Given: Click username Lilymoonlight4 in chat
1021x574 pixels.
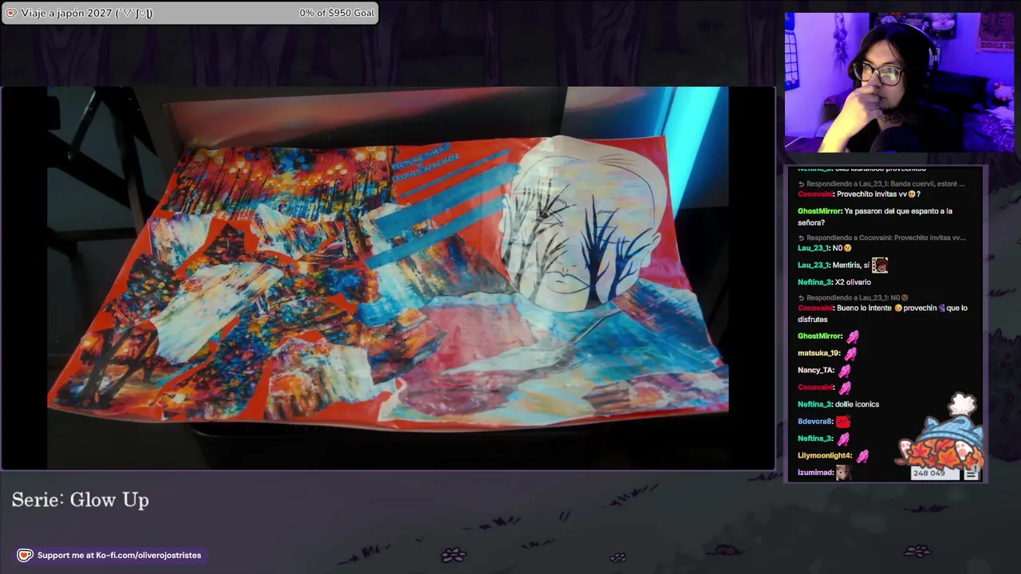Looking at the screenshot, I should [x=824, y=455].
